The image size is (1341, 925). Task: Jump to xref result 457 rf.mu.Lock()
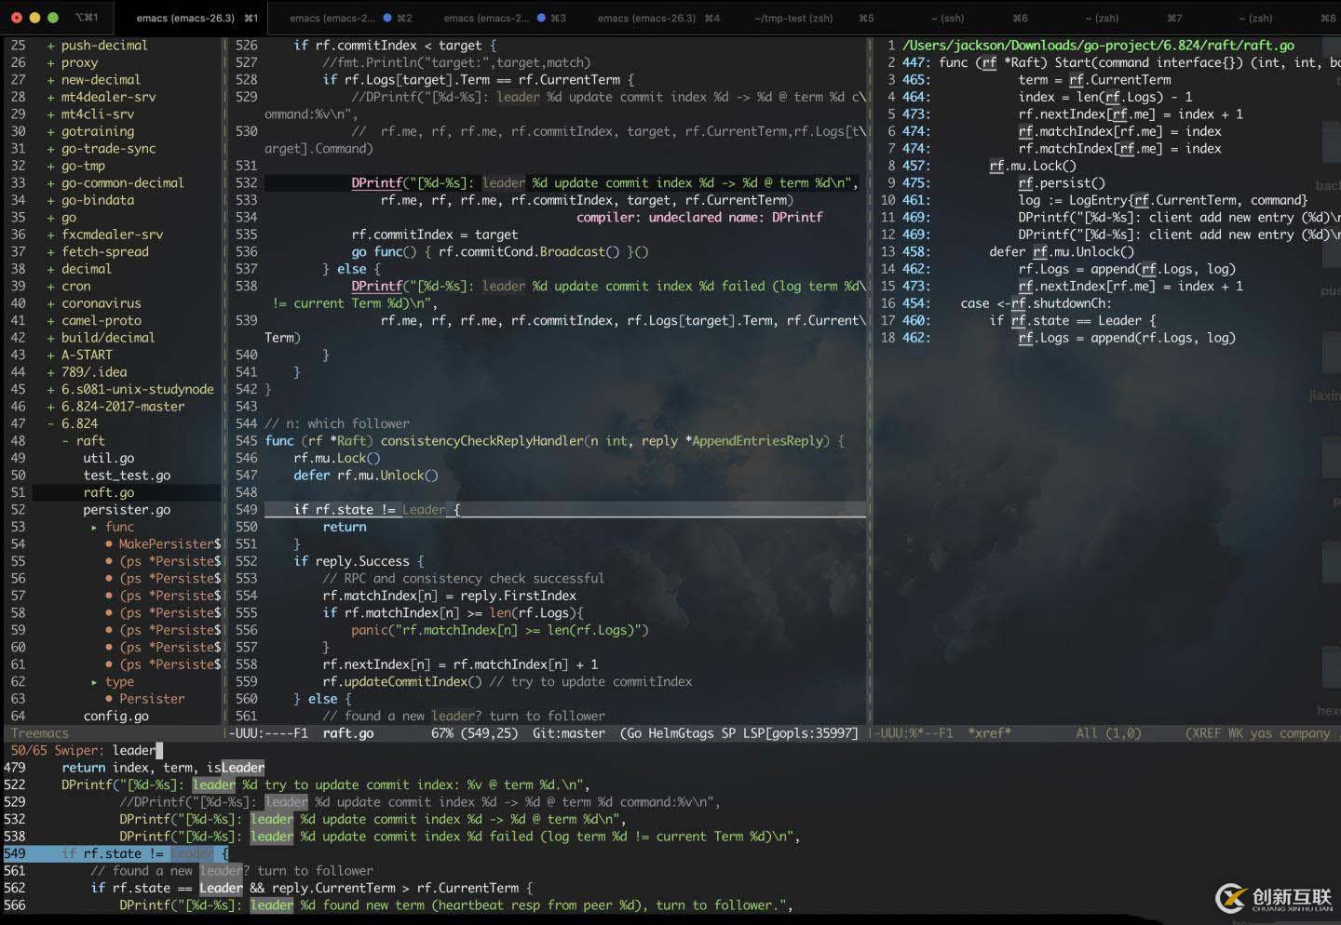coord(989,166)
